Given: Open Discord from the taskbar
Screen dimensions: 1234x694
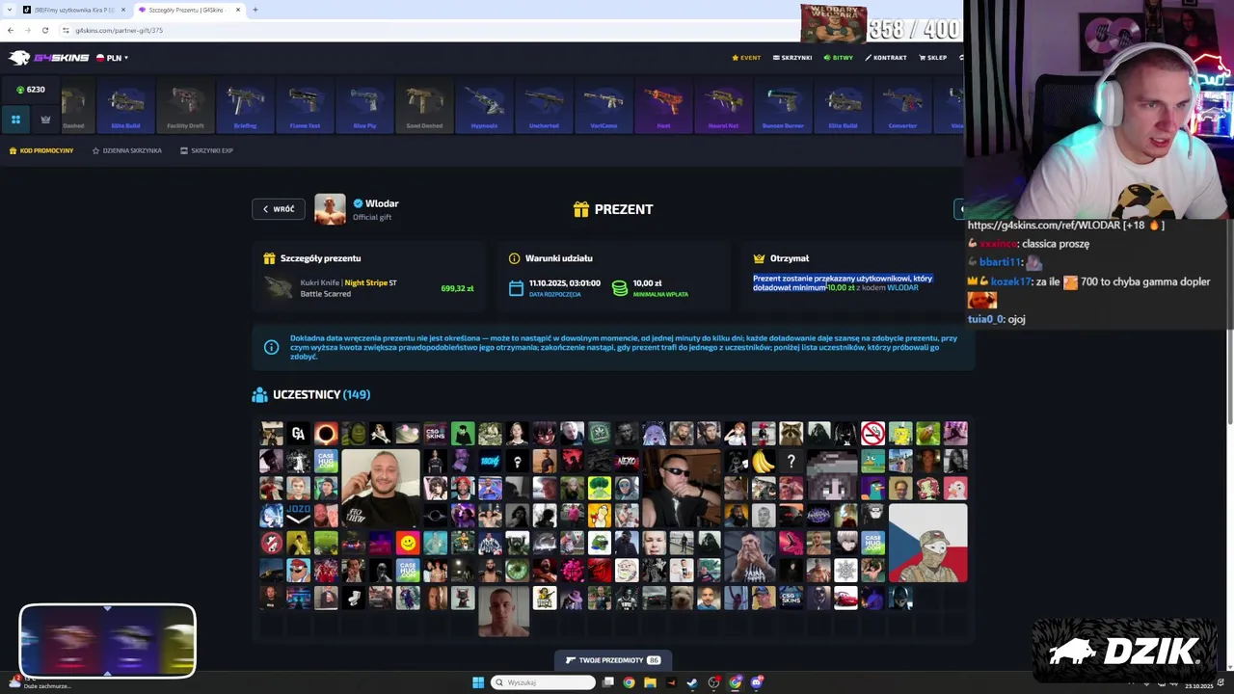Looking at the screenshot, I should click(757, 682).
